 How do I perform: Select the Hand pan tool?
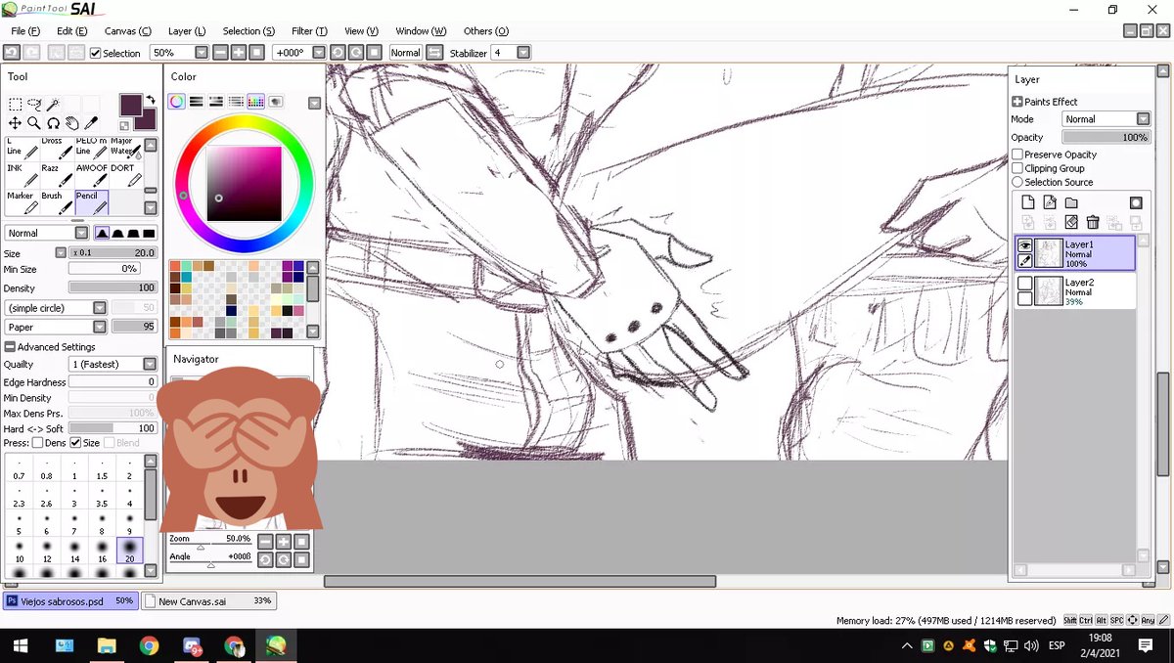point(73,122)
